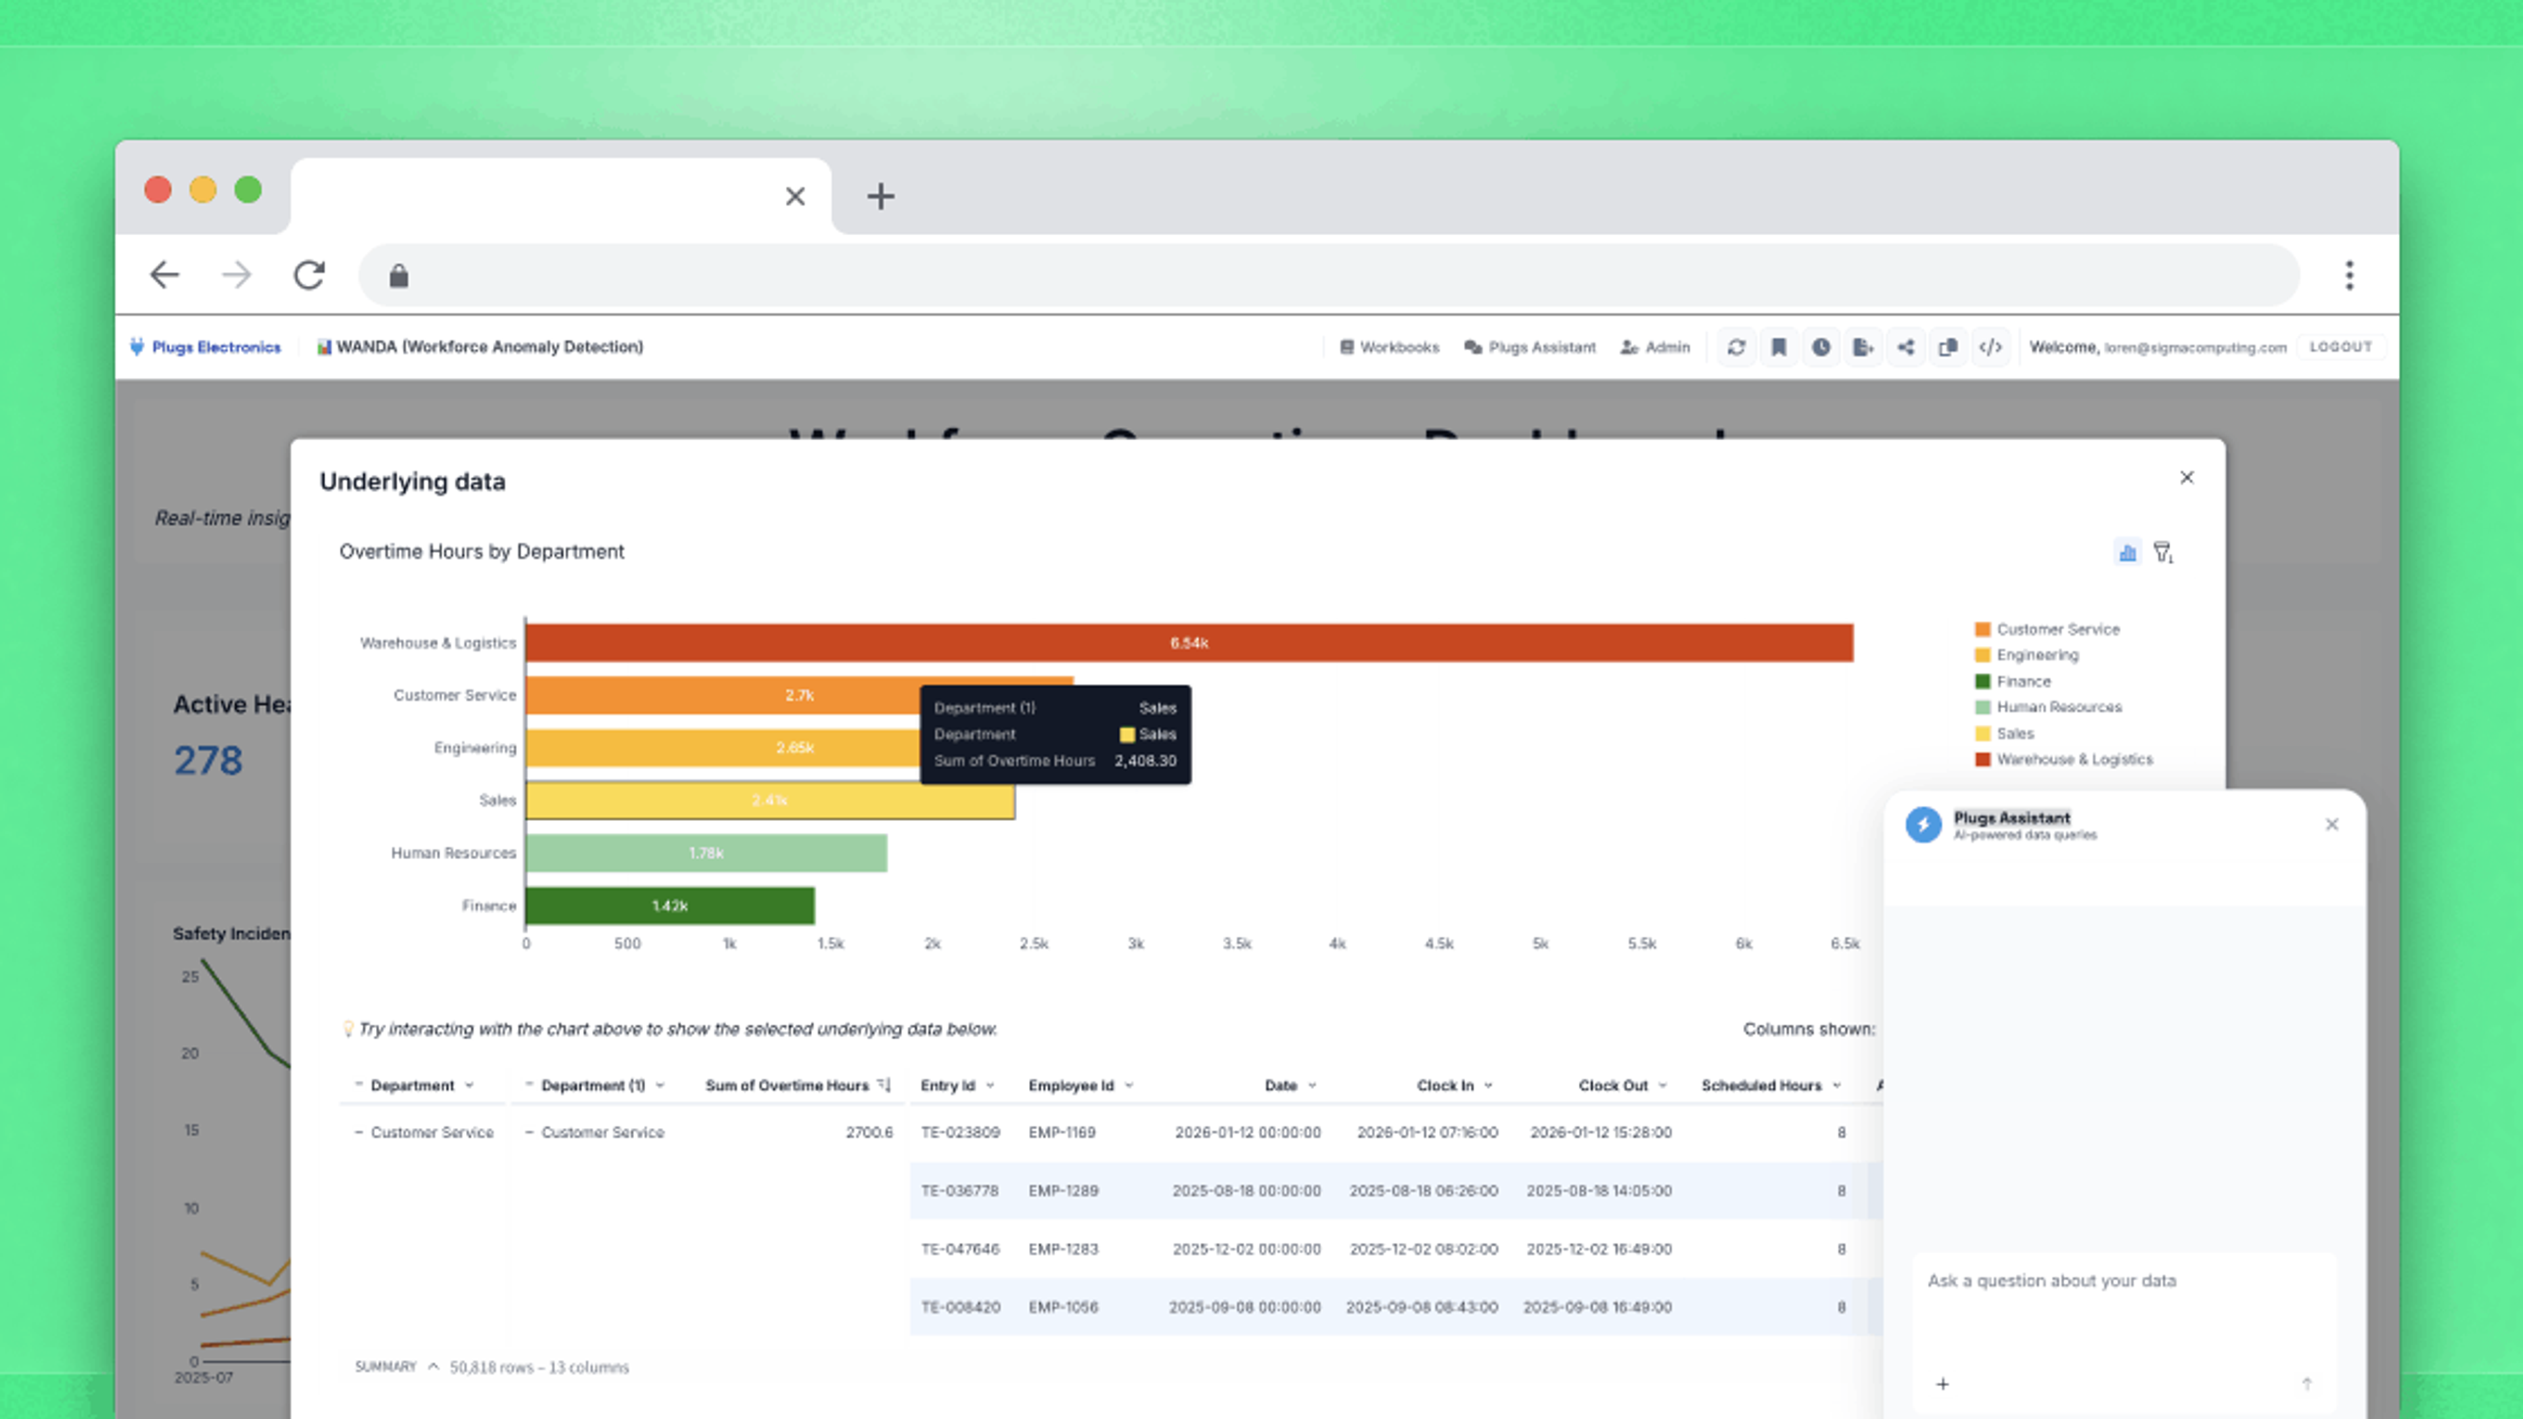Toggle Human Resources in chart legend
The width and height of the screenshot is (2523, 1419).
[x=2049, y=707]
